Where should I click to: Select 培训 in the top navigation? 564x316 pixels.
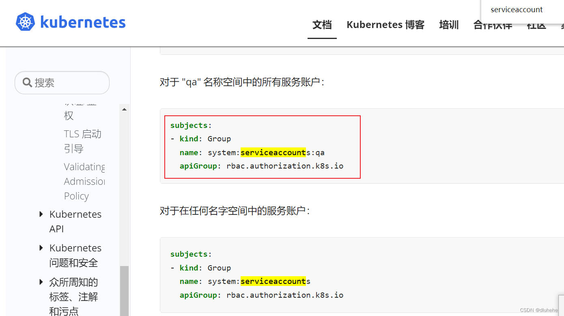tap(449, 25)
